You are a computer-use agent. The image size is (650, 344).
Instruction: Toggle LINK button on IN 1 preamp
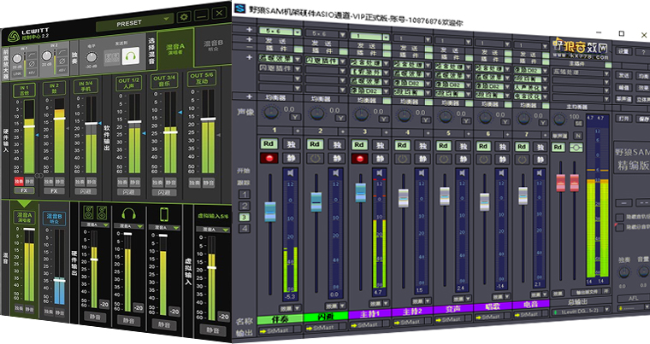[x=17, y=73]
